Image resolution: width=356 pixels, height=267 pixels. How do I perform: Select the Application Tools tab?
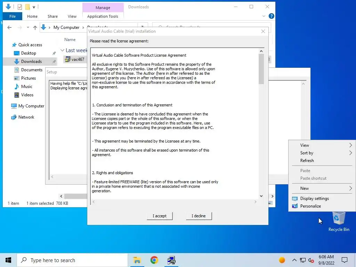pyautogui.click(x=103, y=16)
